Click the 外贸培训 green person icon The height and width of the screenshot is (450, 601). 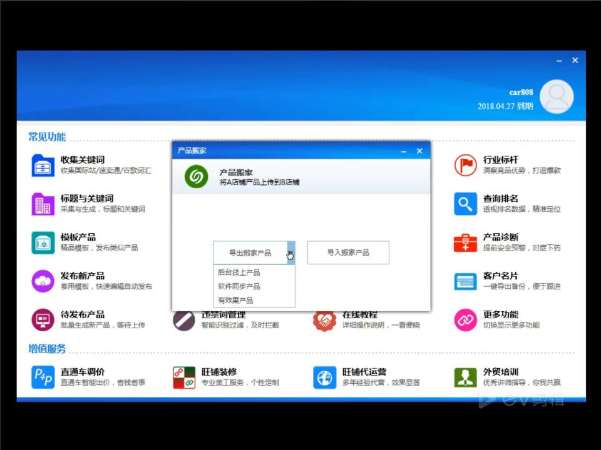465,377
